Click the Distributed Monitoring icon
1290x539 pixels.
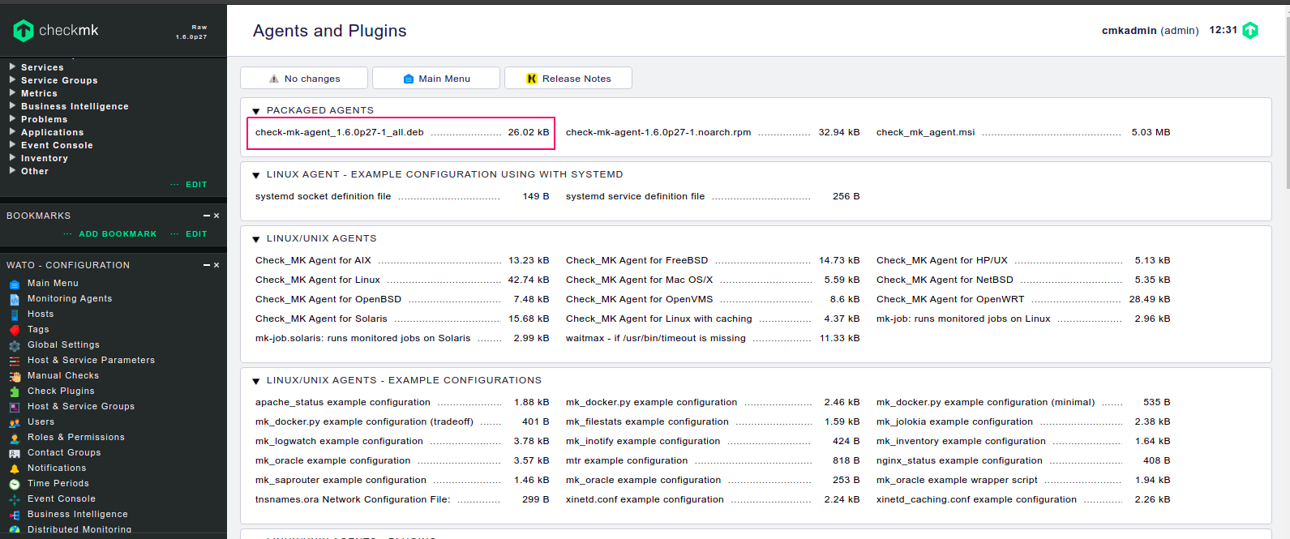15,530
